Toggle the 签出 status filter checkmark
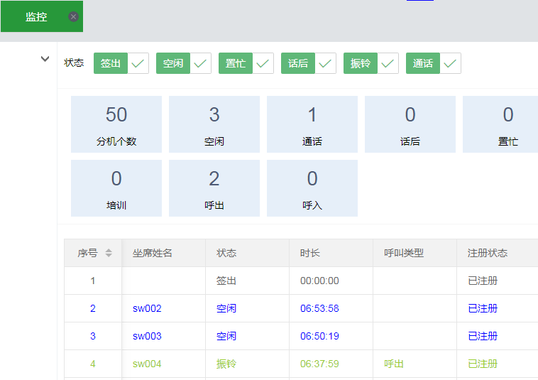Screen dimensions: 538x380 click(x=138, y=63)
